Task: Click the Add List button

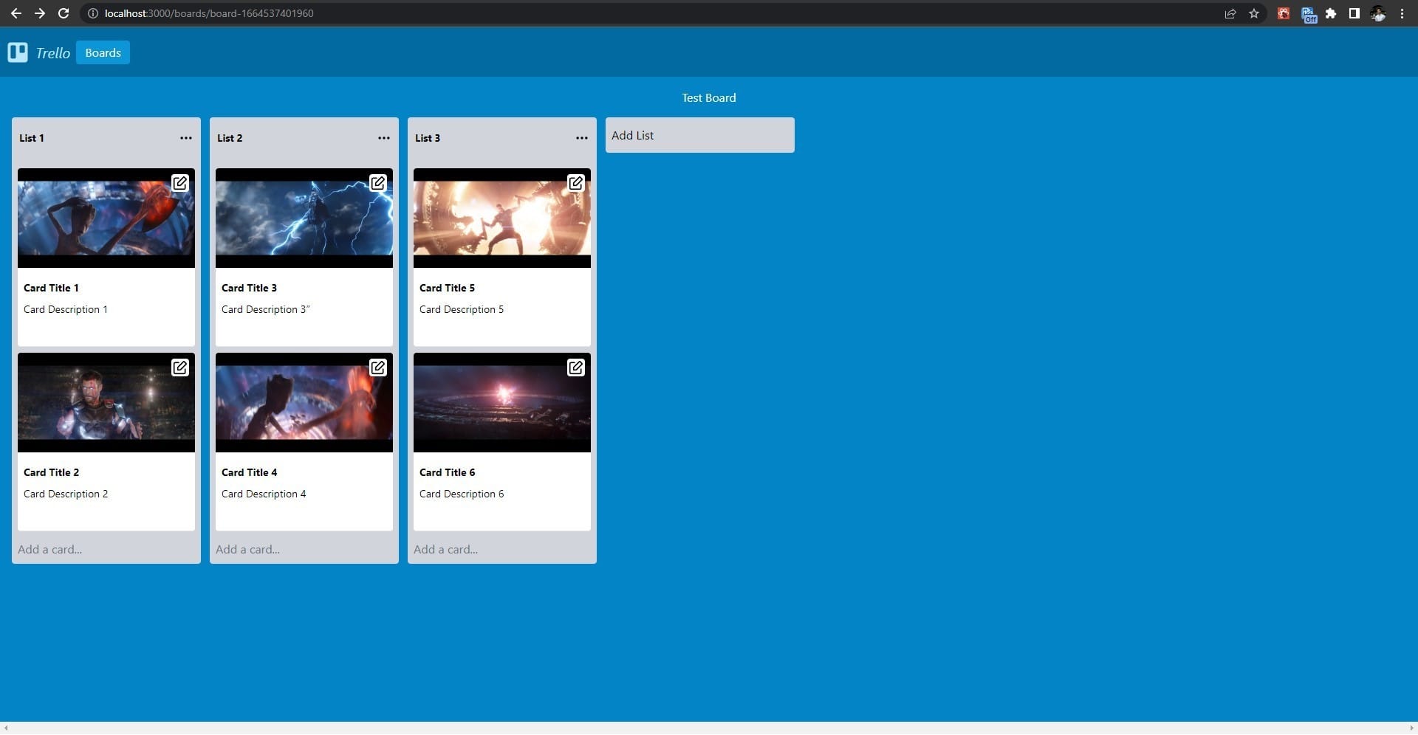Action: pos(699,135)
